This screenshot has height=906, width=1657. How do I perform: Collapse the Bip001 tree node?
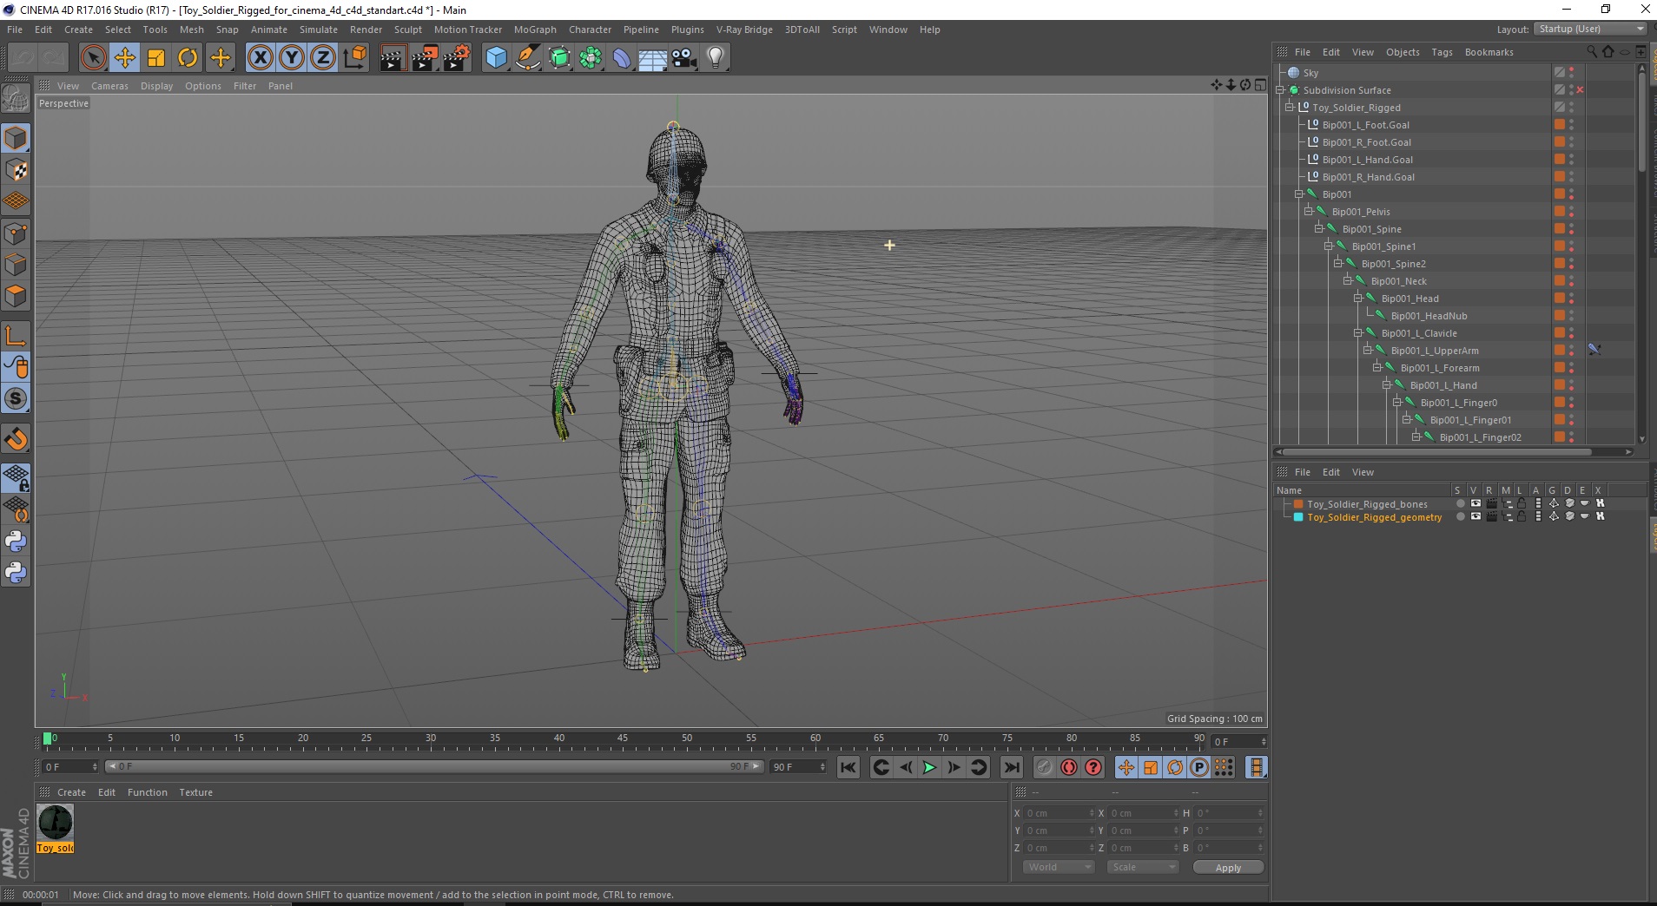tap(1299, 194)
